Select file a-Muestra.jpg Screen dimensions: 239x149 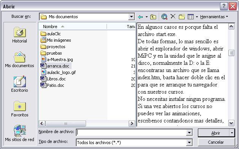57,60
